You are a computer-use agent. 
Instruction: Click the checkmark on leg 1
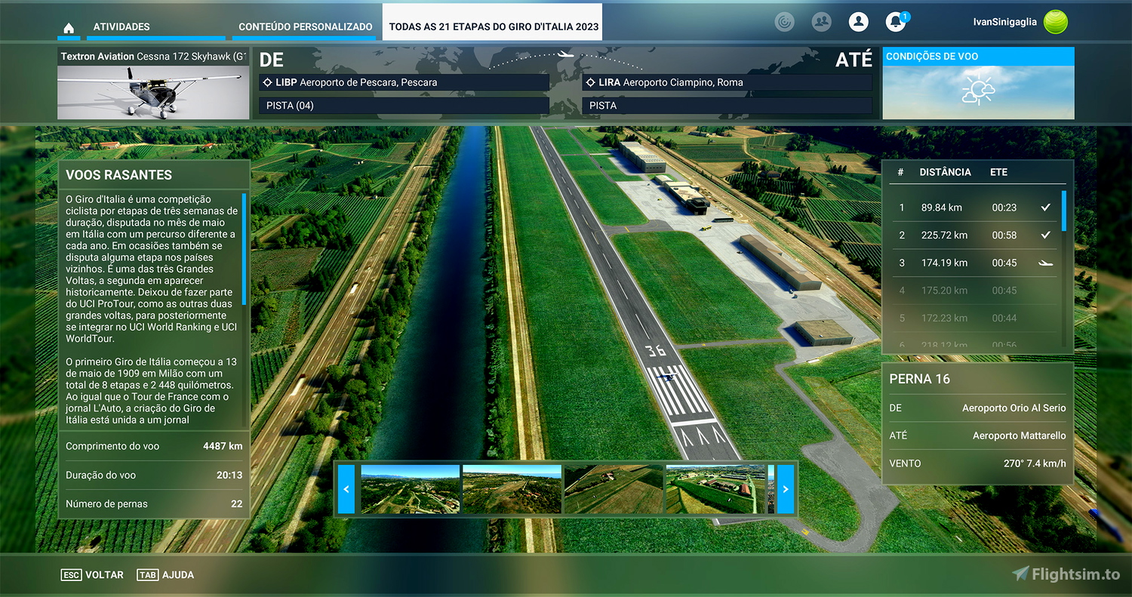1045,207
